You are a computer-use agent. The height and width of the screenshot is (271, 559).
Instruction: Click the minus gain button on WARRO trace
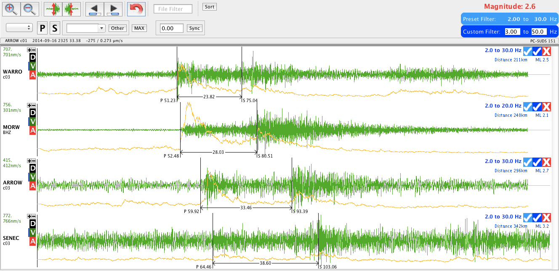pyautogui.click(x=34, y=50)
